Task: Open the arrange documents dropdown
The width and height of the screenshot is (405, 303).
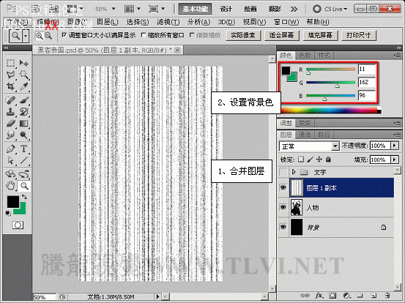Action: [x=133, y=9]
